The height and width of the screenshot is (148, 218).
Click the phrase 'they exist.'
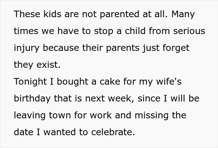37,65
